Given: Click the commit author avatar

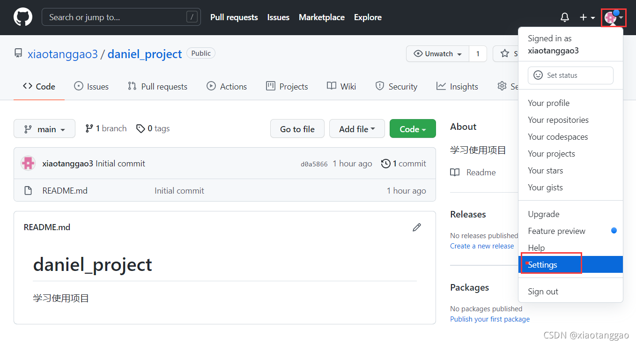Looking at the screenshot, I should tap(28, 163).
